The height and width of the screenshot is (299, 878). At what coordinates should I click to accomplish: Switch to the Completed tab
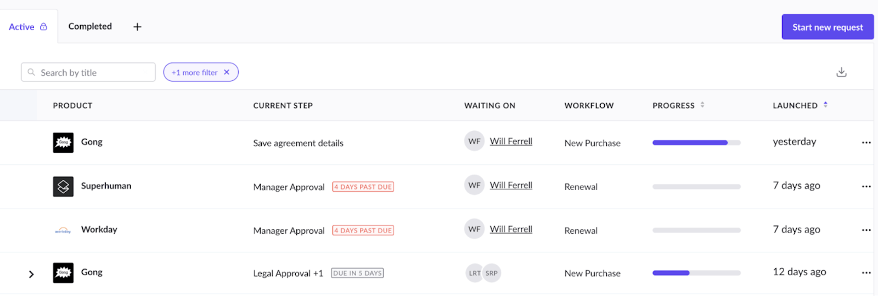(x=90, y=26)
